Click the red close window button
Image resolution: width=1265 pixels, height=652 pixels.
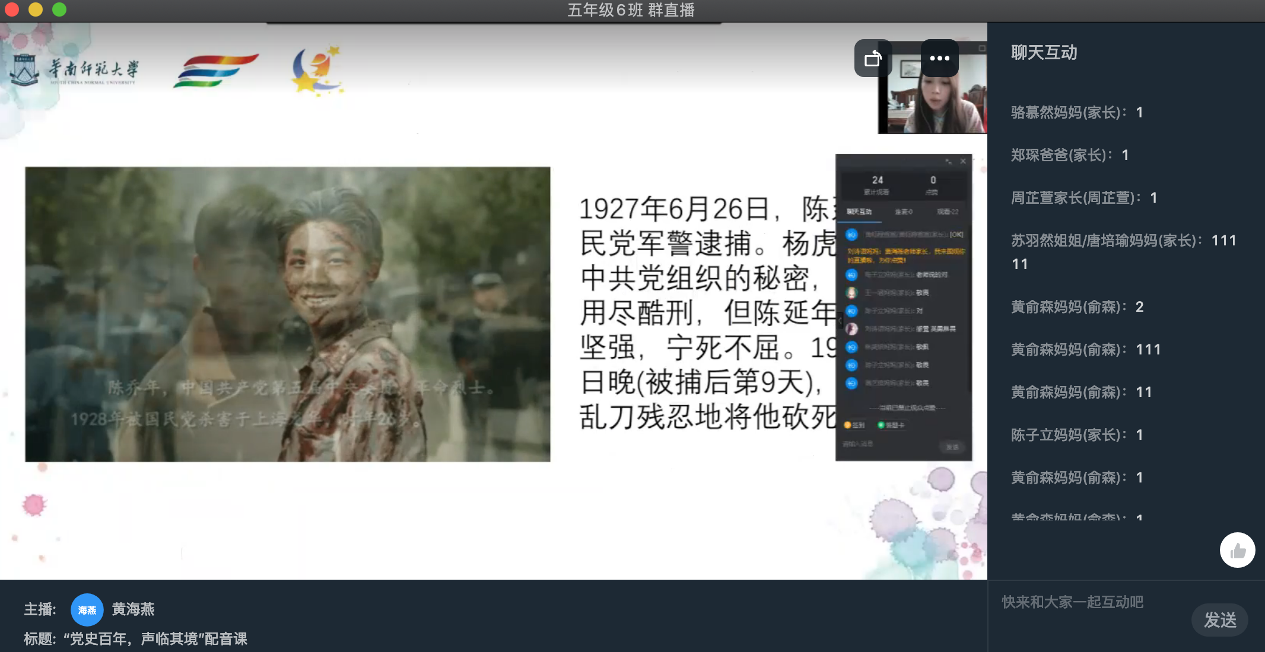[x=12, y=9]
